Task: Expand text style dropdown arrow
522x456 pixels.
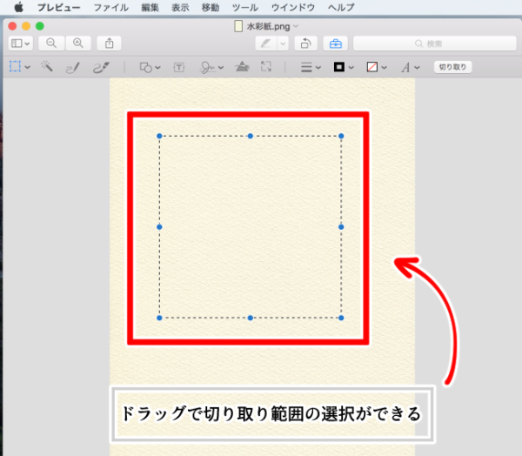Action: tap(417, 68)
